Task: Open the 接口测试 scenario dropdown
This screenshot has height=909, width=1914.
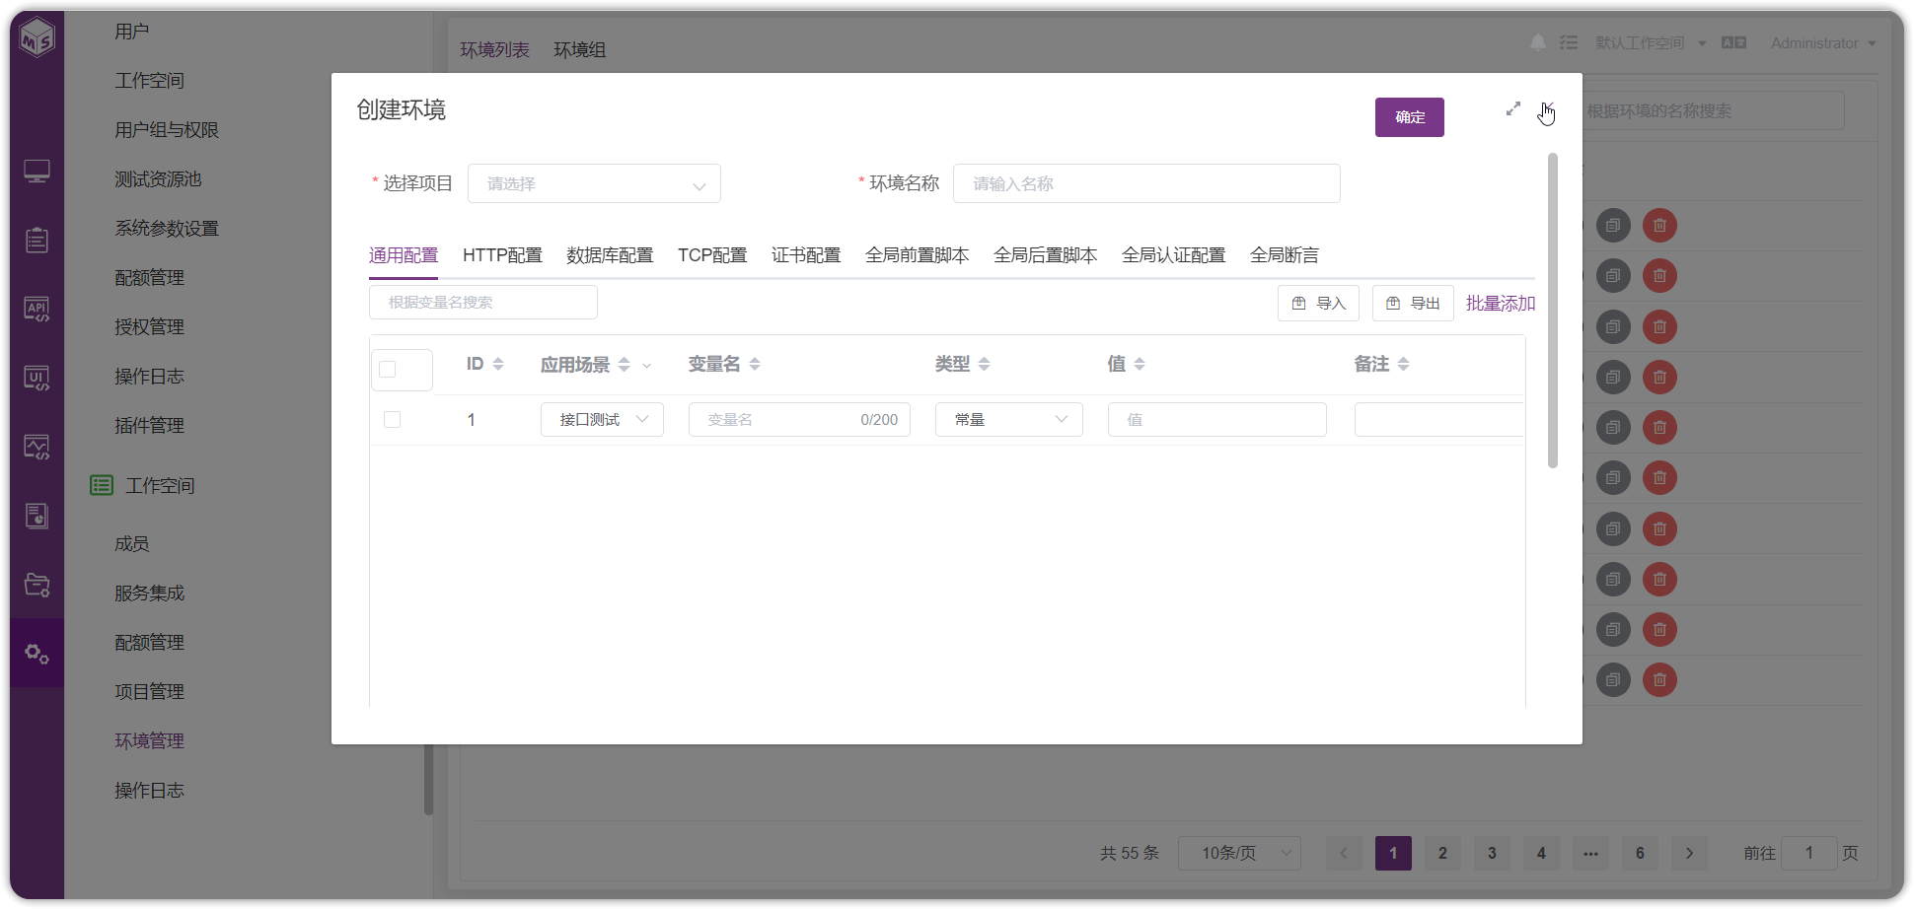Action: (602, 419)
